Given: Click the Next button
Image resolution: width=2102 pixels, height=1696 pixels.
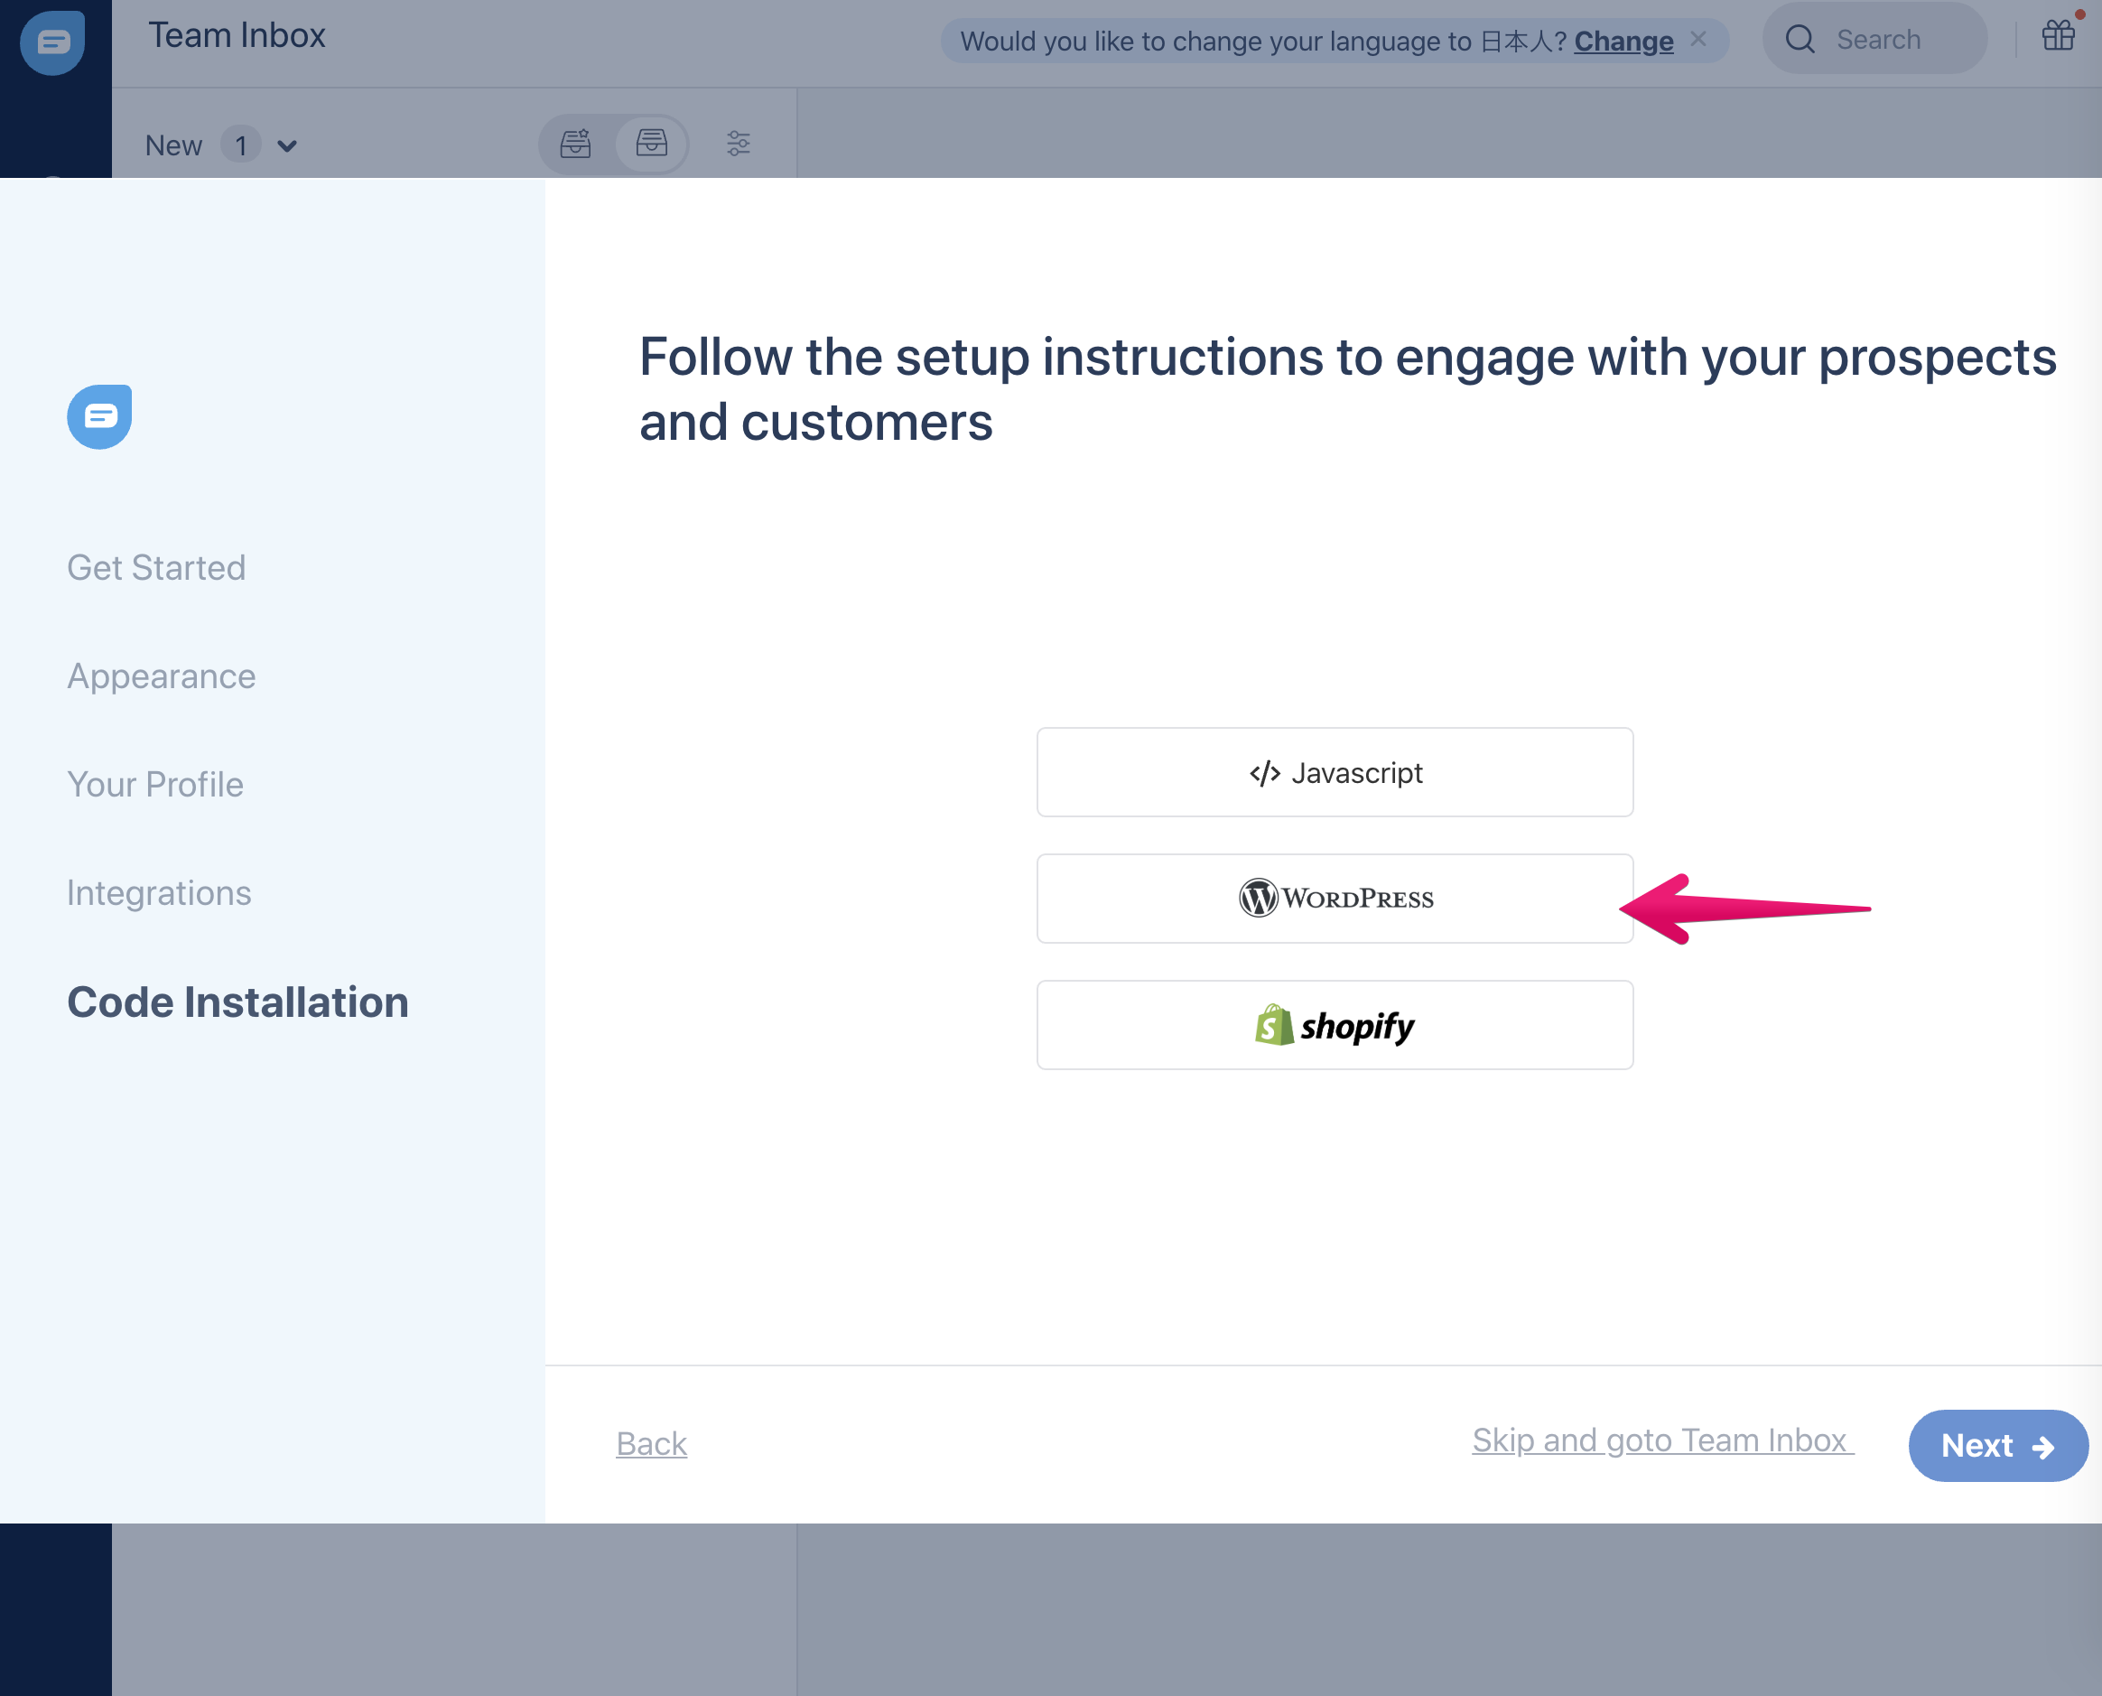Looking at the screenshot, I should point(1997,1445).
